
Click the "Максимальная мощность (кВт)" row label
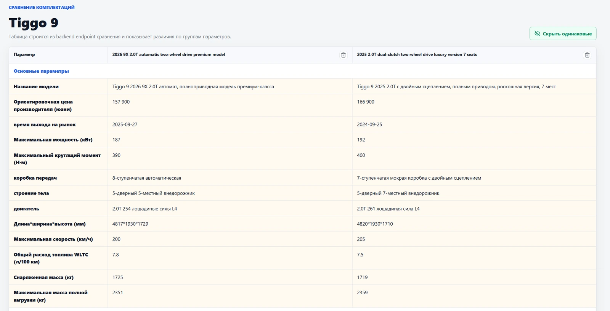tap(53, 140)
